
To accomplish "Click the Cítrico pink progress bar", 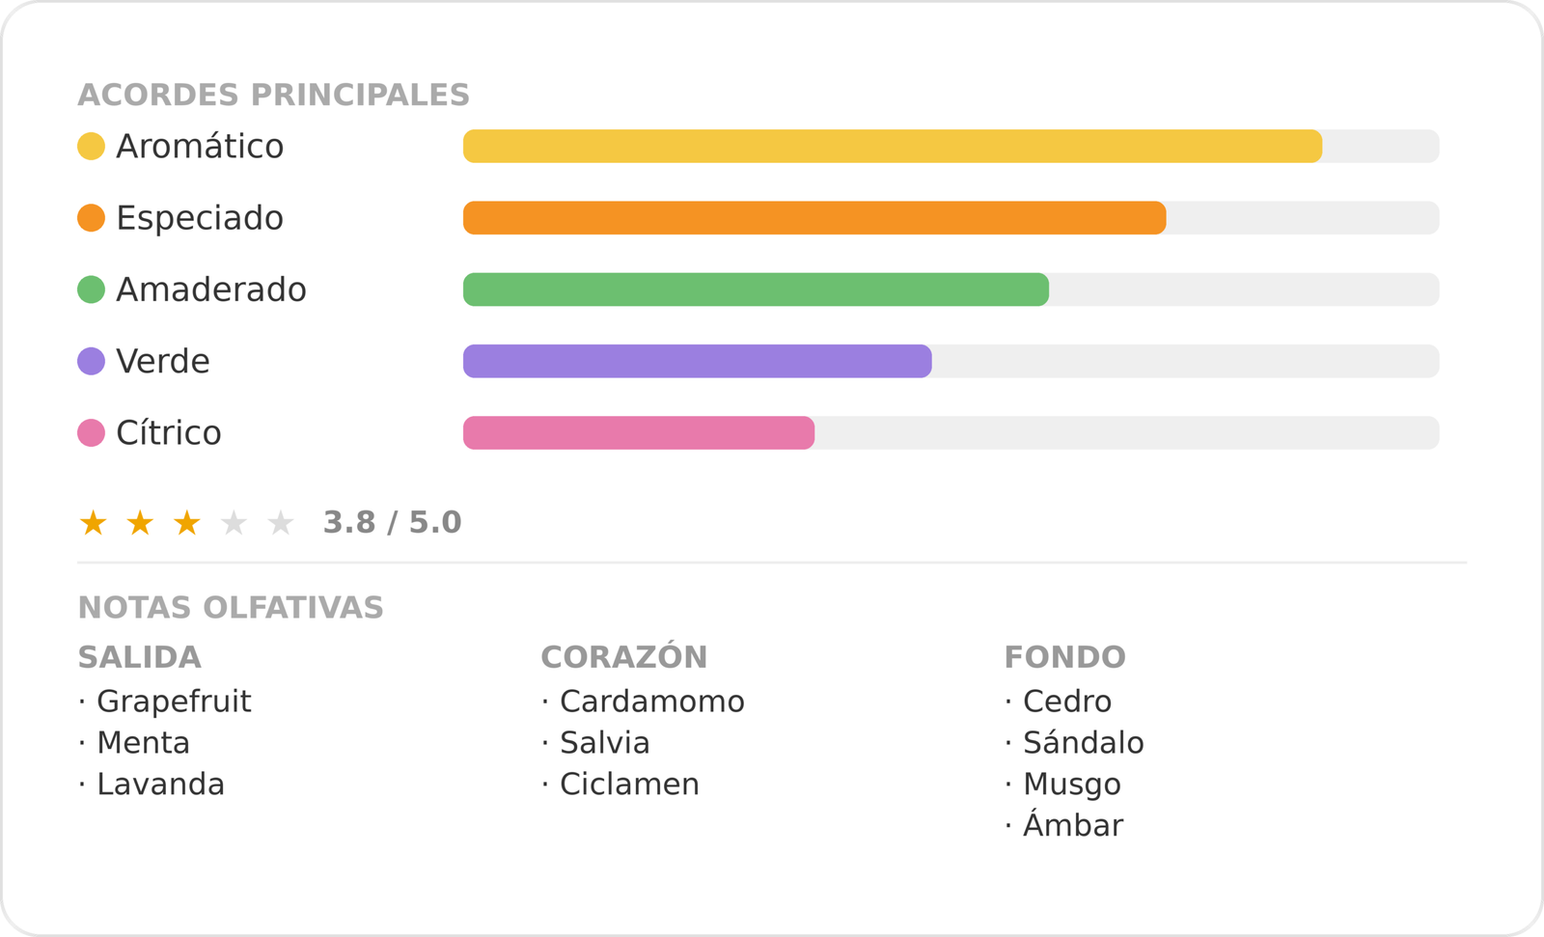I will click(639, 432).
